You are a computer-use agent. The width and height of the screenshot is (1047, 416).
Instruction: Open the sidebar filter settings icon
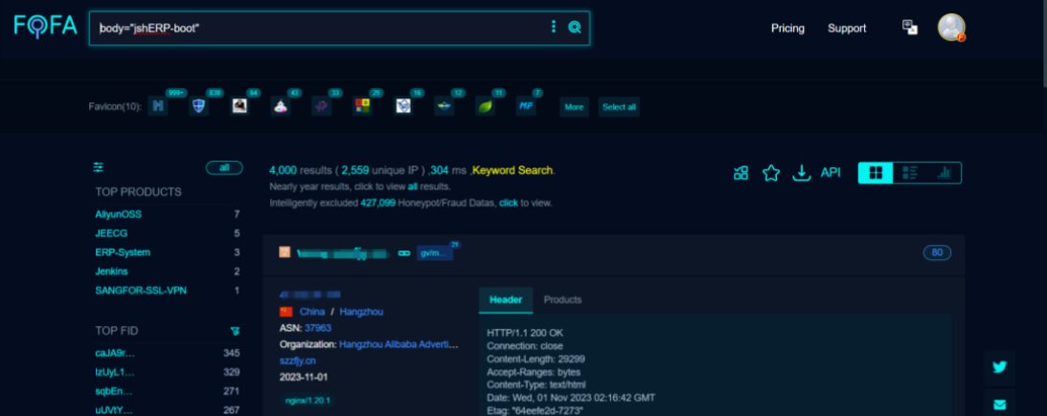[99, 167]
